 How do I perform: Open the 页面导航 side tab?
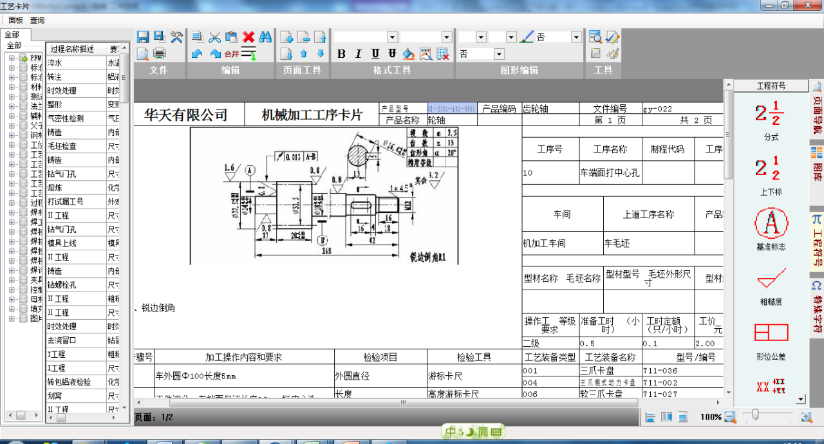[816, 110]
